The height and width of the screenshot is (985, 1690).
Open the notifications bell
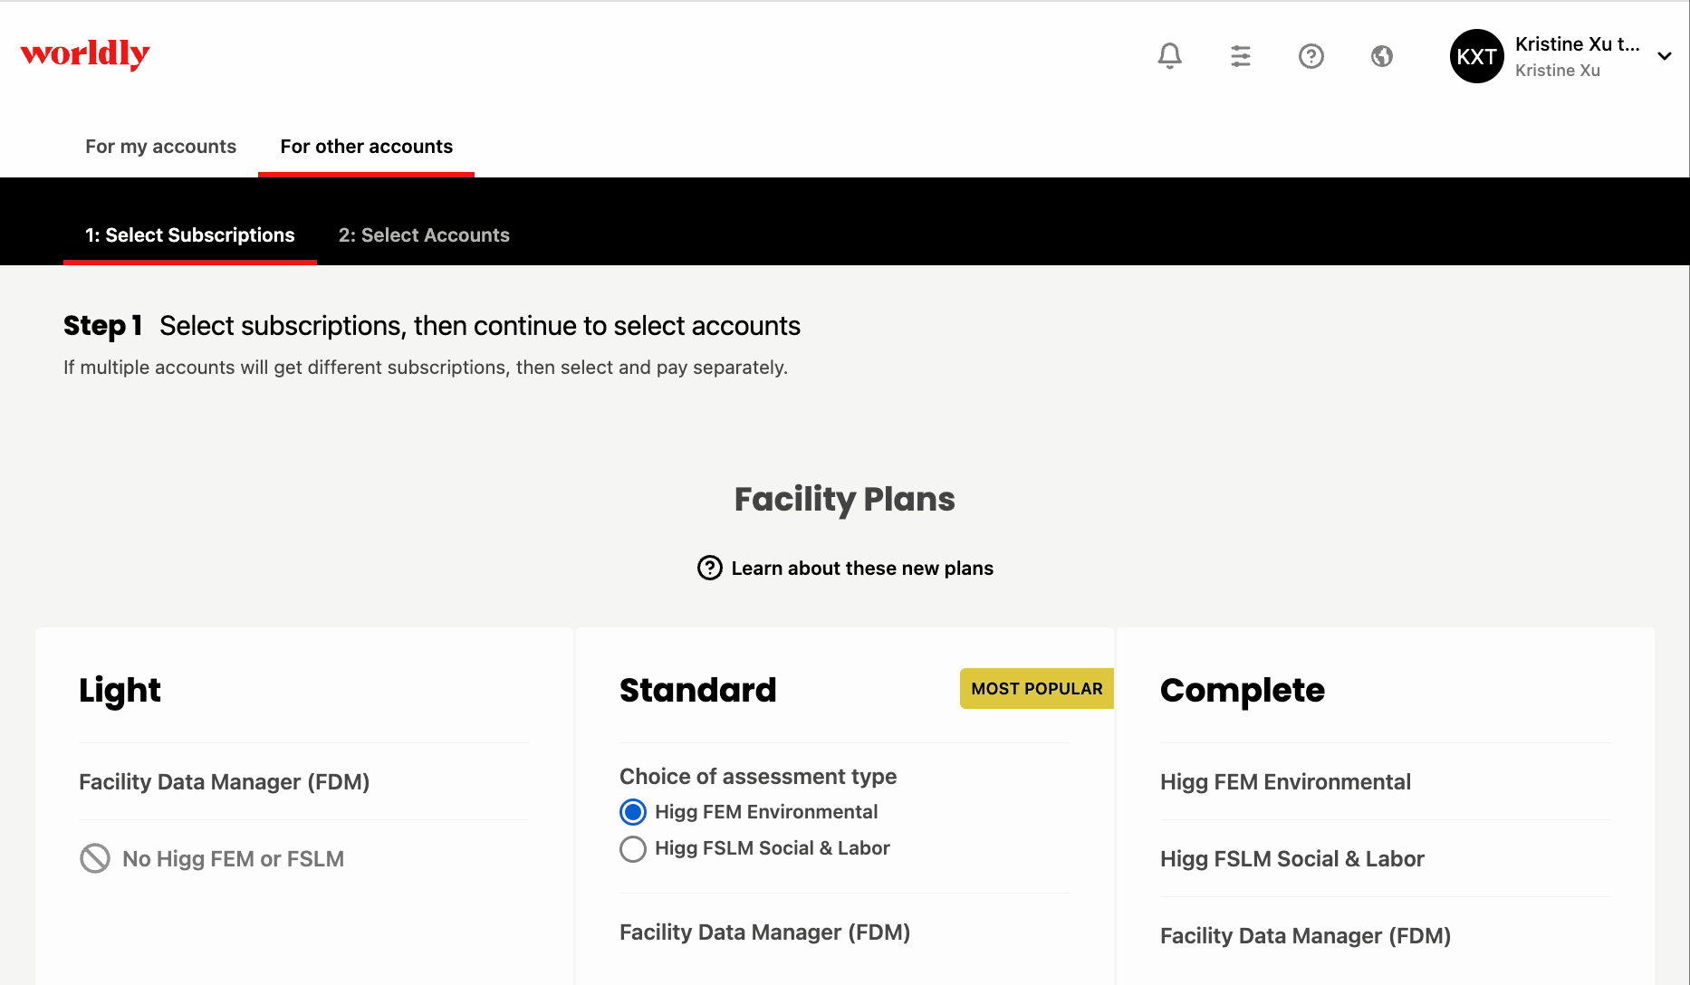click(x=1169, y=56)
